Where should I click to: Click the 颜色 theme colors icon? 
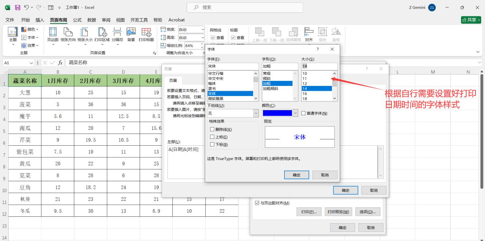coord(23,30)
